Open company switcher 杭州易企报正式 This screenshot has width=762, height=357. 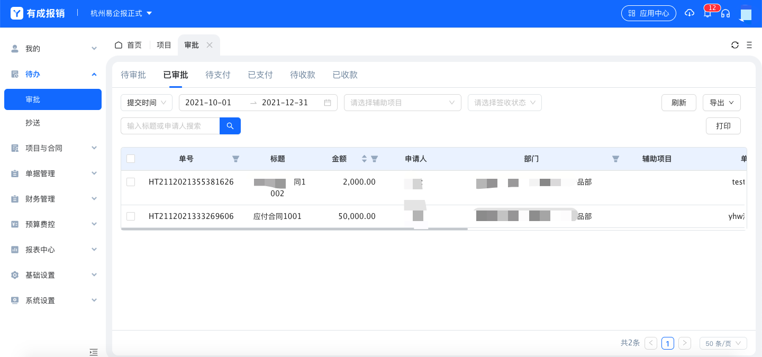click(121, 13)
